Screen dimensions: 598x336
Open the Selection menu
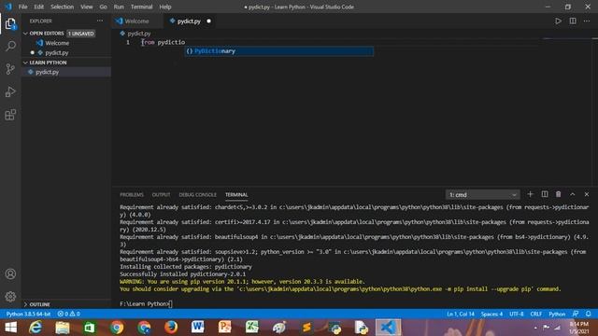click(x=63, y=7)
